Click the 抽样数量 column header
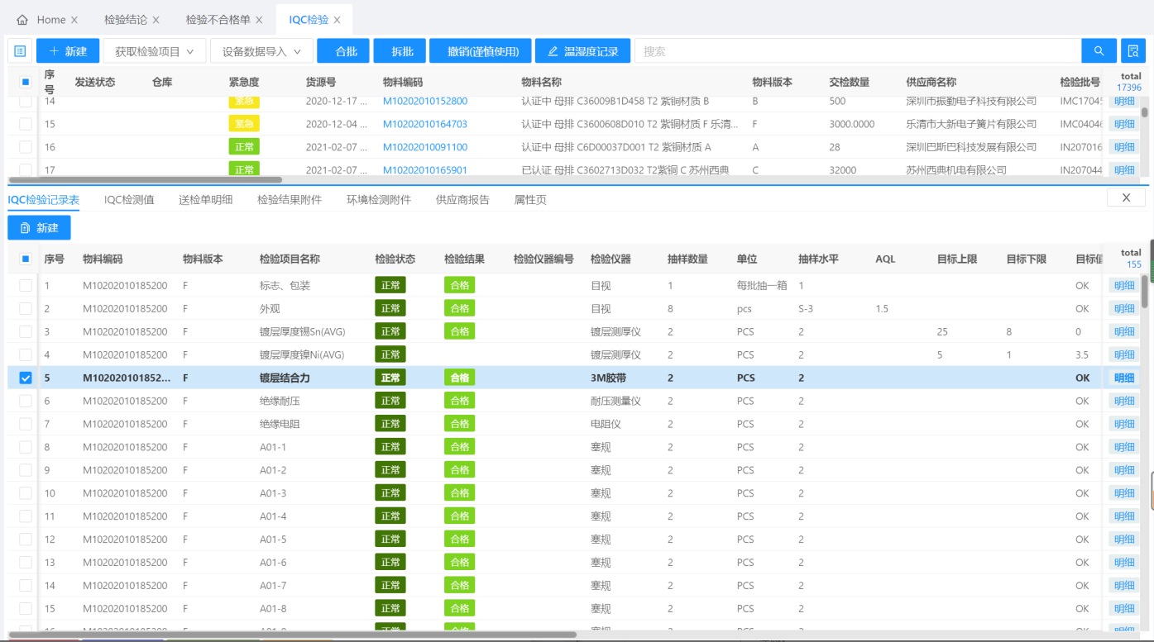Image resolution: width=1154 pixels, height=642 pixels. pos(687,259)
